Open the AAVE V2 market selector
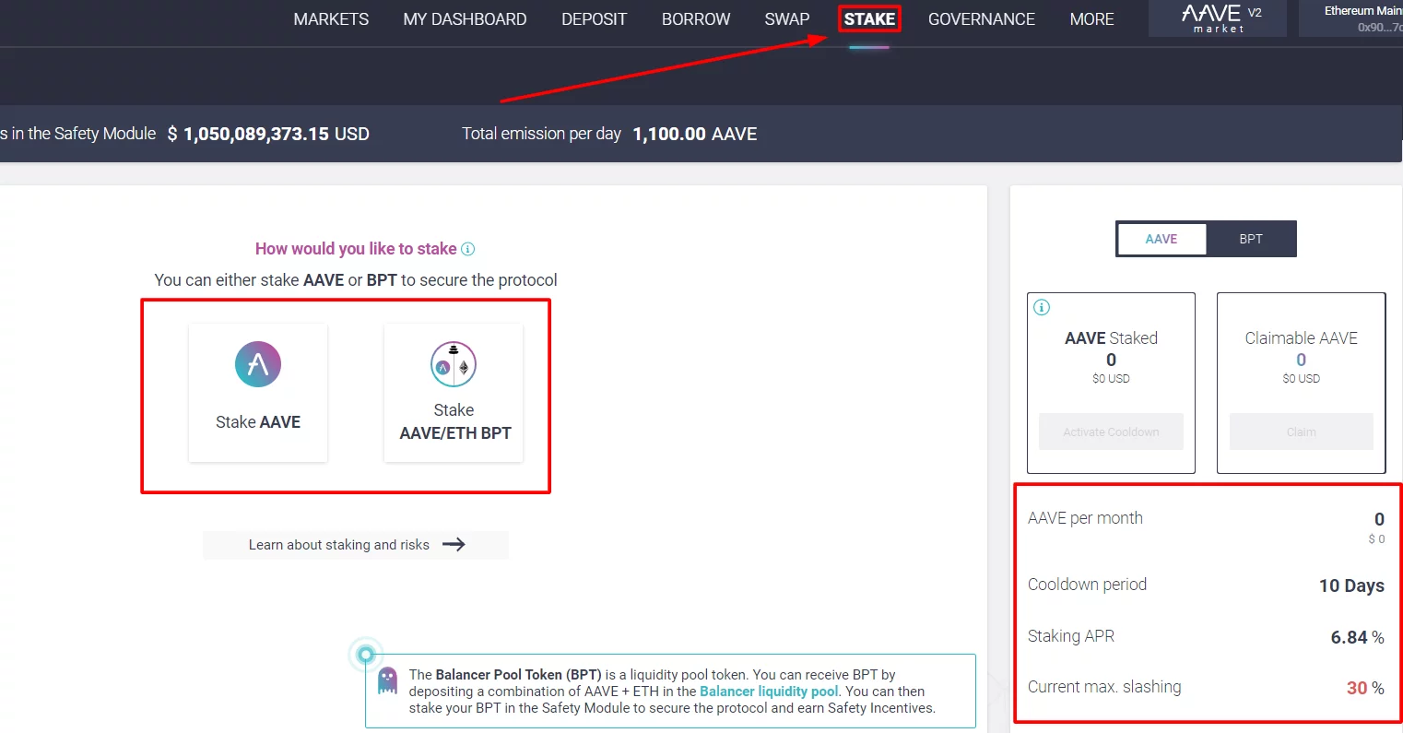The image size is (1403, 733). coord(1218,18)
